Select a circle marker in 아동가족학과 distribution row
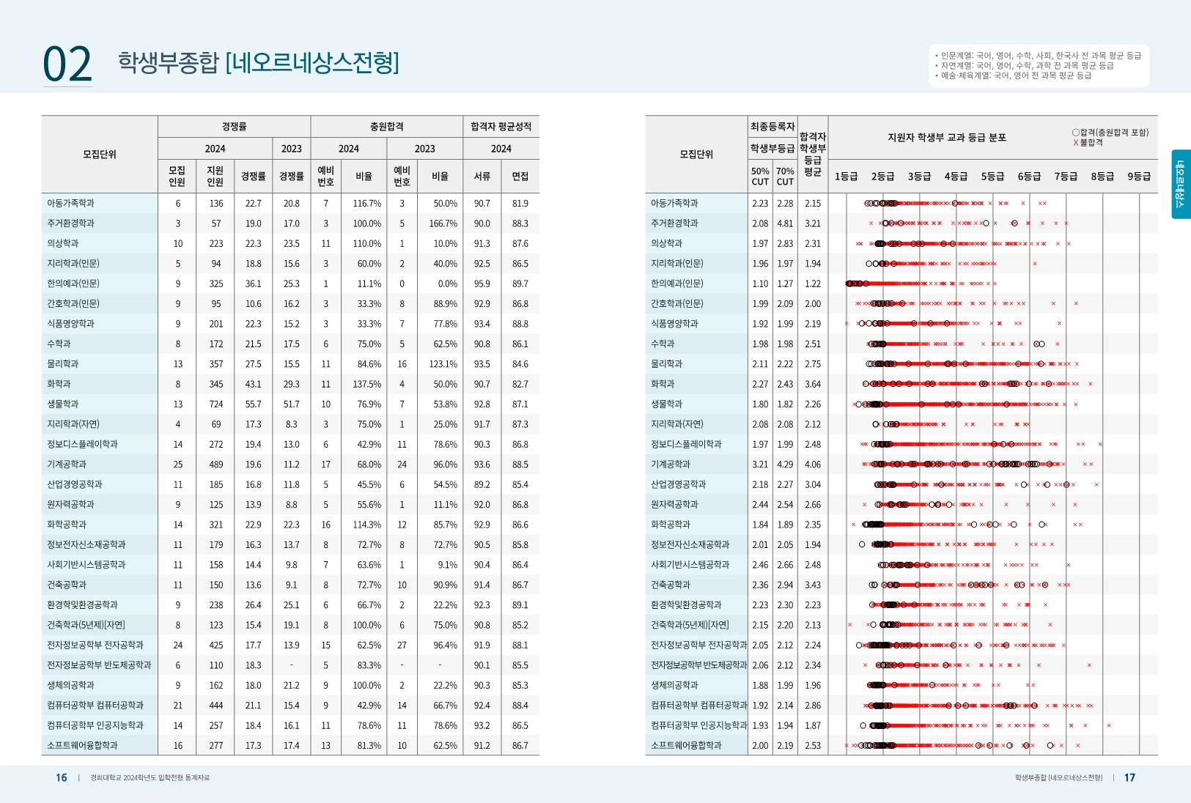Image resolution: width=1191 pixels, height=803 pixels. pyautogui.click(x=876, y=203)
